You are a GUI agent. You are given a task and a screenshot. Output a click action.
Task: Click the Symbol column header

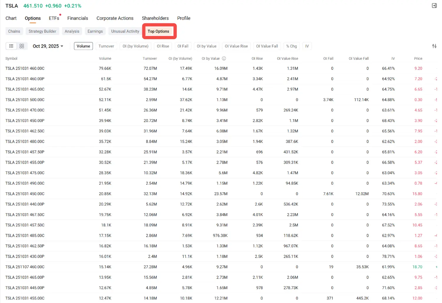(x=11, y=59)
